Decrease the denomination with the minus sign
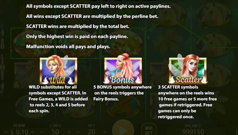Screen dimensions: 238x135 6,132
